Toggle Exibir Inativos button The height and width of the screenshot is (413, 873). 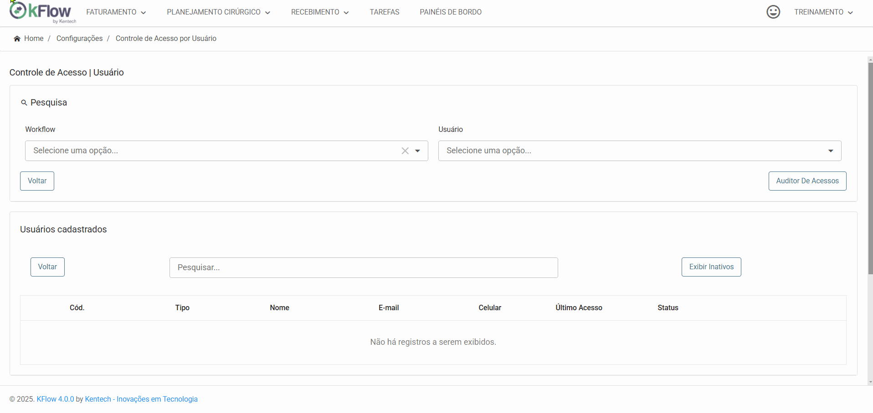click(x=711, y=267)
